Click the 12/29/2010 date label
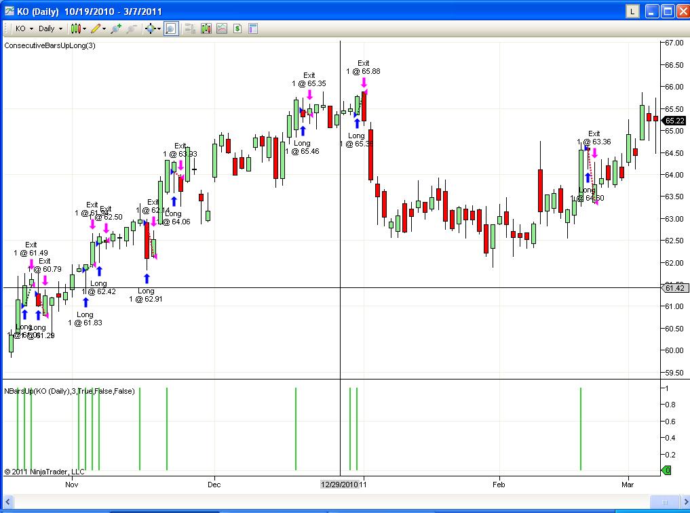 339,485
